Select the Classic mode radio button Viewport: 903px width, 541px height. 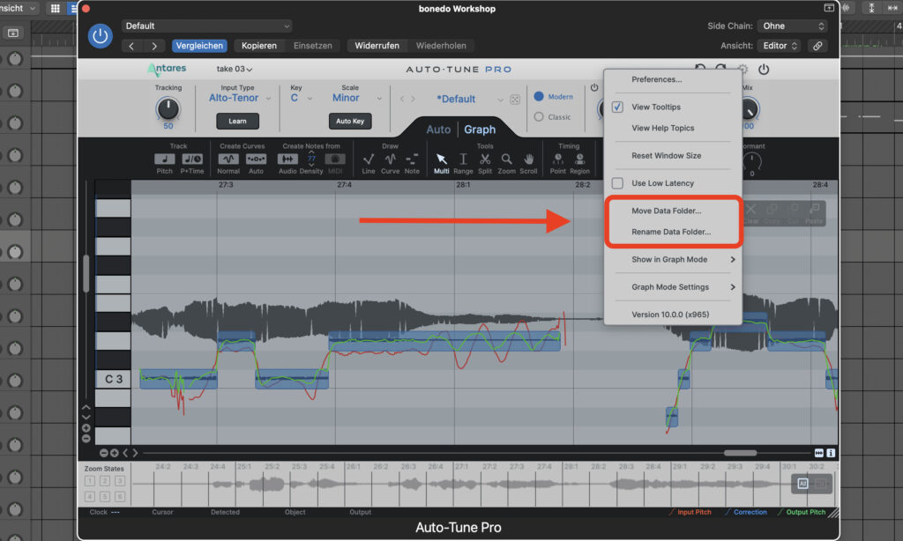click(x=539, y=117)
